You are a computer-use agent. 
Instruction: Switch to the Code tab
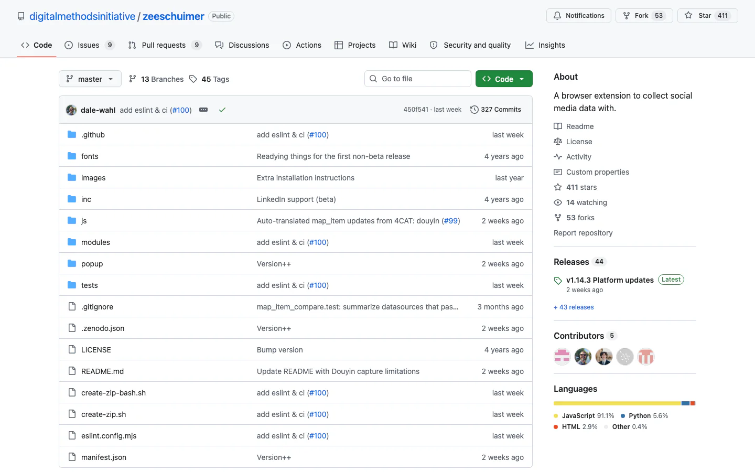(37, 45)
